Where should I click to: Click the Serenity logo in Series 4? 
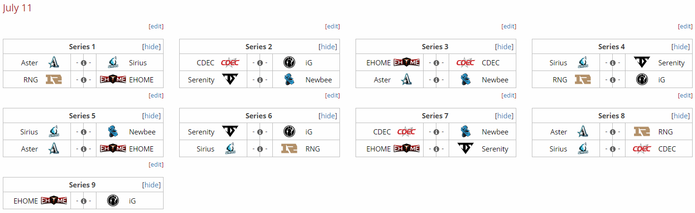642,62
